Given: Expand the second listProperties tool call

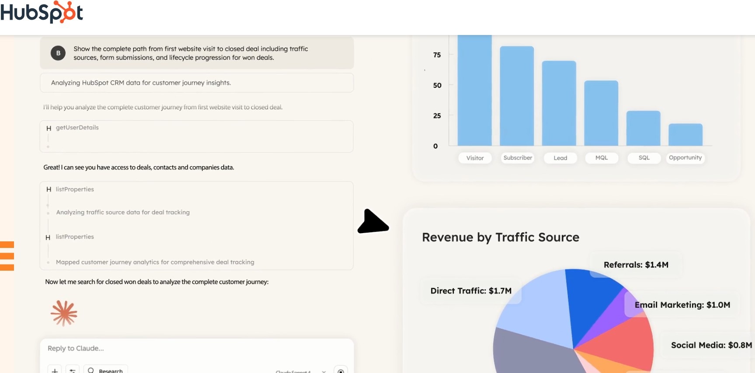Looking at the screenshot, I should pos(75,237).
